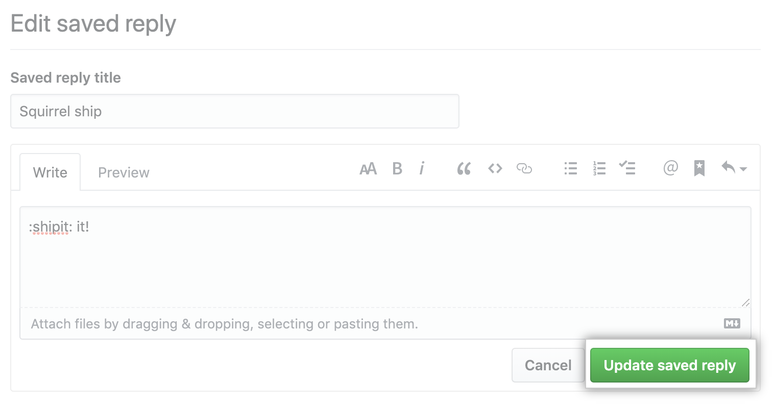This screenshot has height=407, width=775.
Task: Apply bold formatting from the toolbar
Action: pos(397,169)
